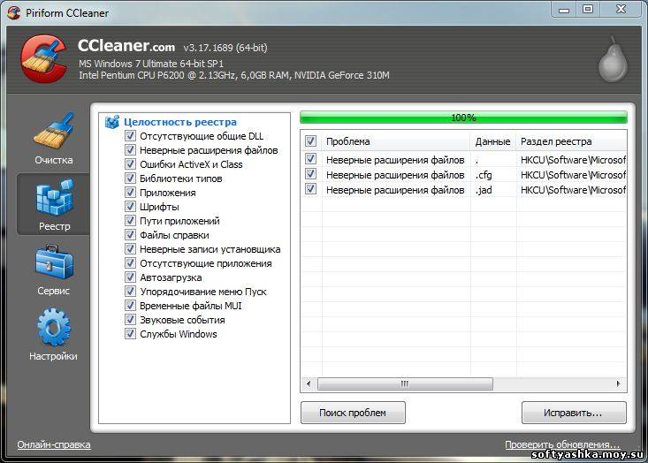This screenshot has width=648, height=463.
Task: Uncheck Отсутствующие общие DLL
Action: (x=130, y=136)
